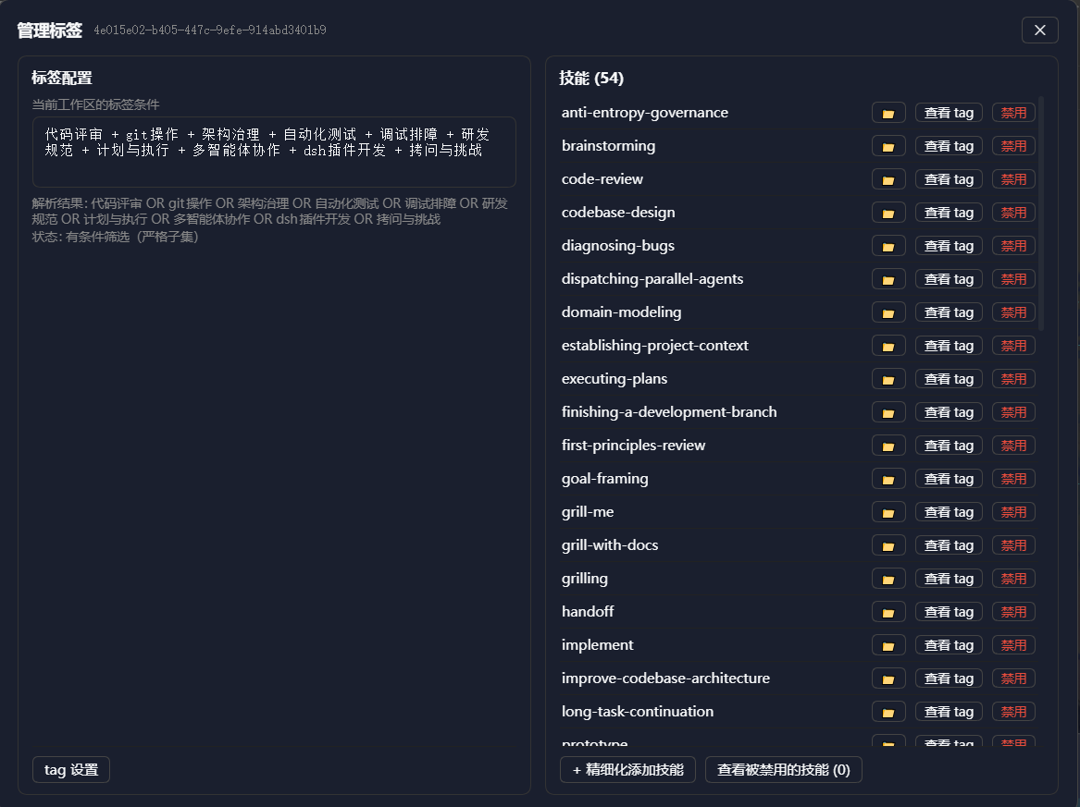
Task: Disable the grill-with-docs skill
Action: coord(1013,544)
